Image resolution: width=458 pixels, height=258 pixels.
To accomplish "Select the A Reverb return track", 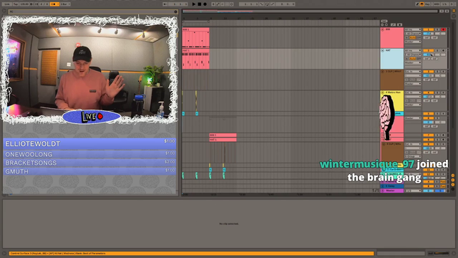I will click(x=392, y=181).
